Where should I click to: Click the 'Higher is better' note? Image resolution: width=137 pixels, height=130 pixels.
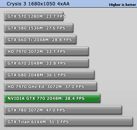coord(123,5)
